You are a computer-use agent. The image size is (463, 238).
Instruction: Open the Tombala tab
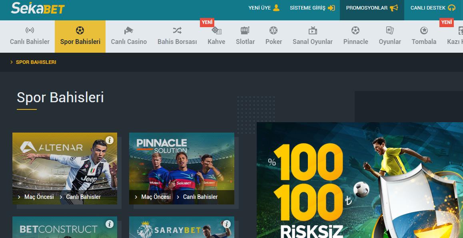point(424,37)
